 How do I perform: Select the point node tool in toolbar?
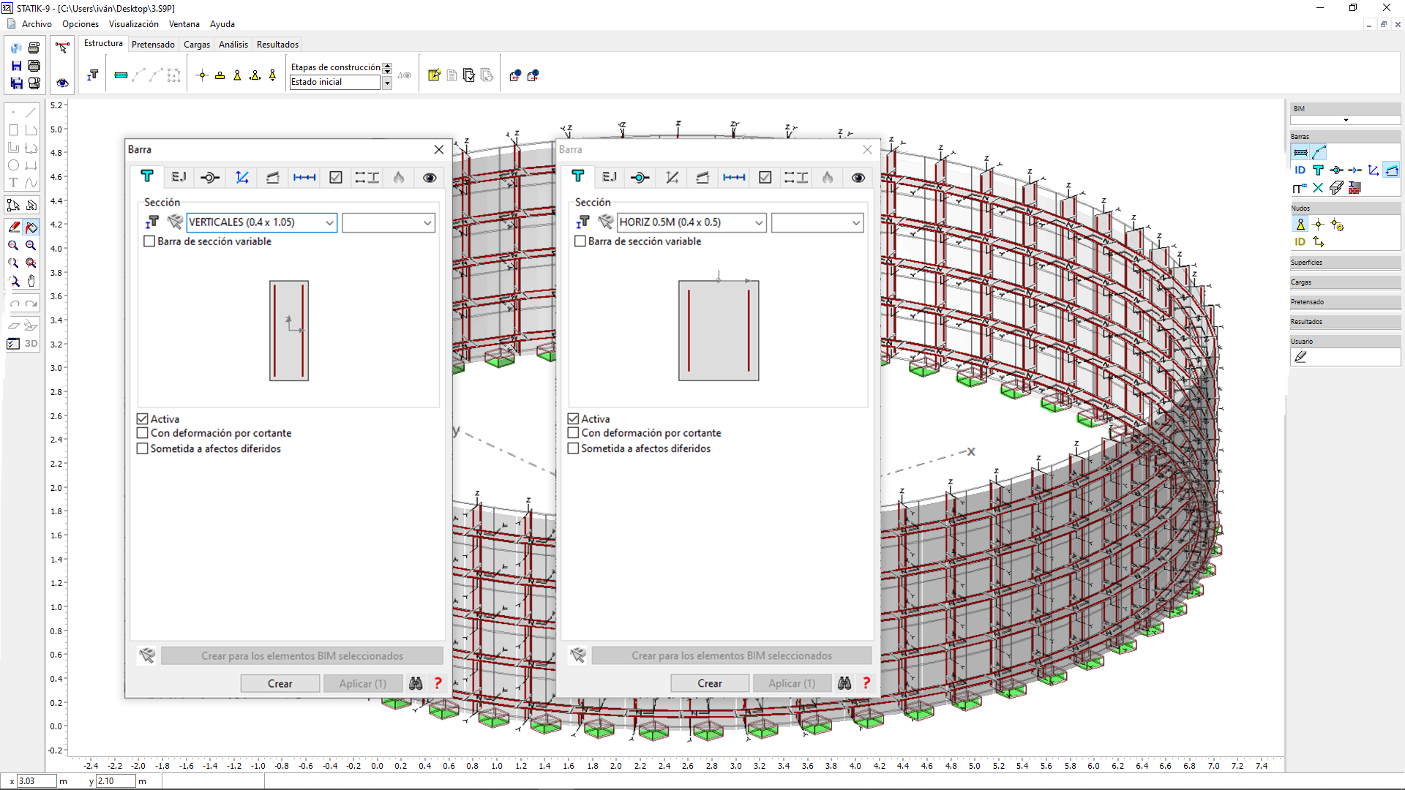click(203, 75)
